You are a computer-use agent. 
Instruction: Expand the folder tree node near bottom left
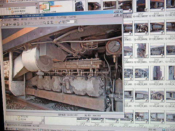pos(16,119)
